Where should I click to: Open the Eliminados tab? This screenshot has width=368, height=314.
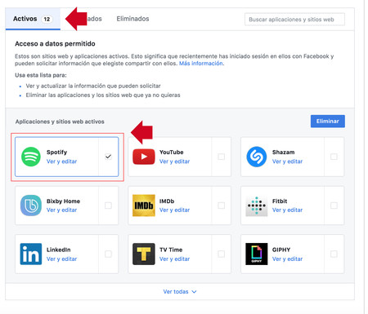pos(132,19)
